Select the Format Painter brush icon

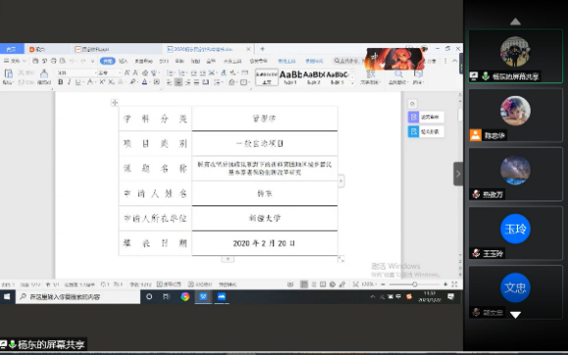tap(44, 73)
